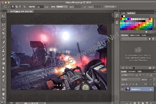
Task: Switch Libraries to grid view
Action: pos(149,39)
